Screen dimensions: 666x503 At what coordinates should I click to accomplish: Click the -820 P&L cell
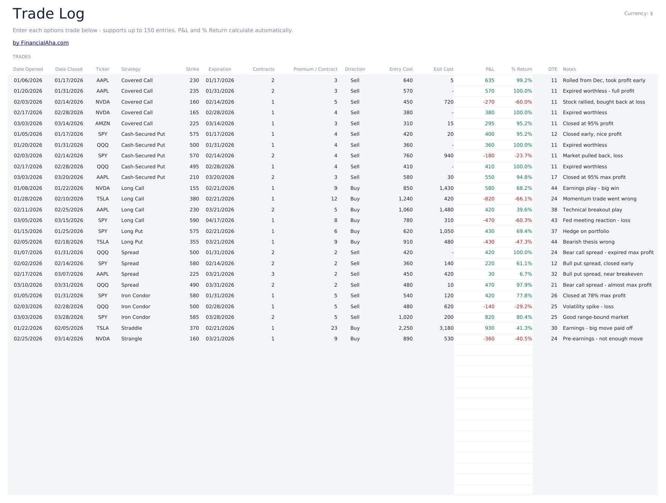click(489, 199)
